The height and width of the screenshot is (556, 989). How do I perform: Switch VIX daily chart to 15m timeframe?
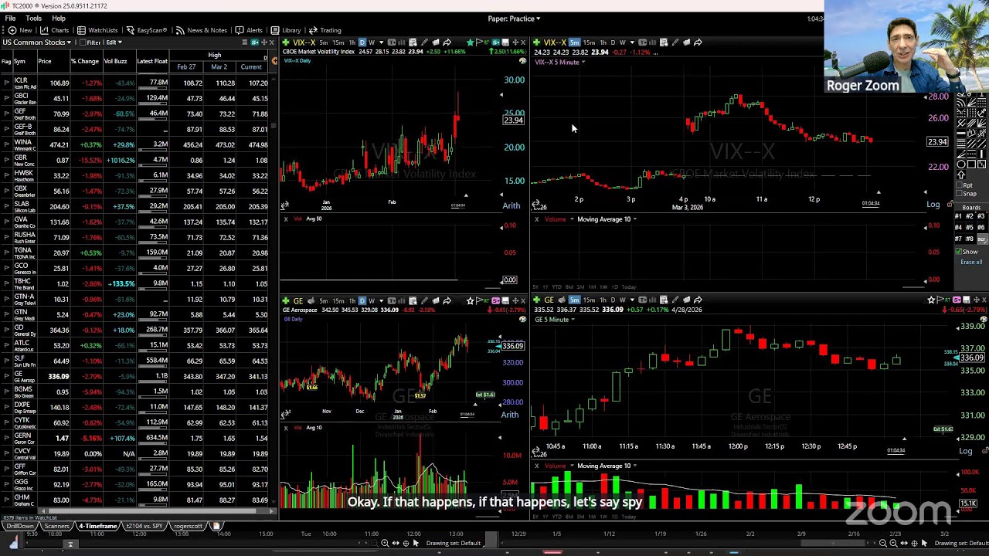click(338, 42)
